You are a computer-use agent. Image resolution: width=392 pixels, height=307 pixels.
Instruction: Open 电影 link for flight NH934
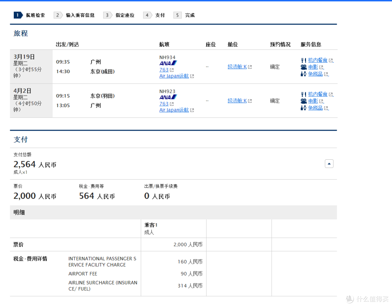click(313, 67)
